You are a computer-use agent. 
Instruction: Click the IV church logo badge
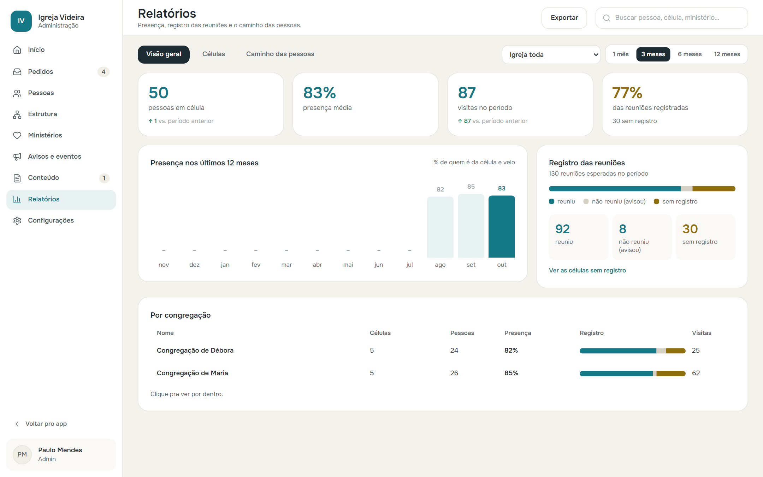tap(21, 21)
